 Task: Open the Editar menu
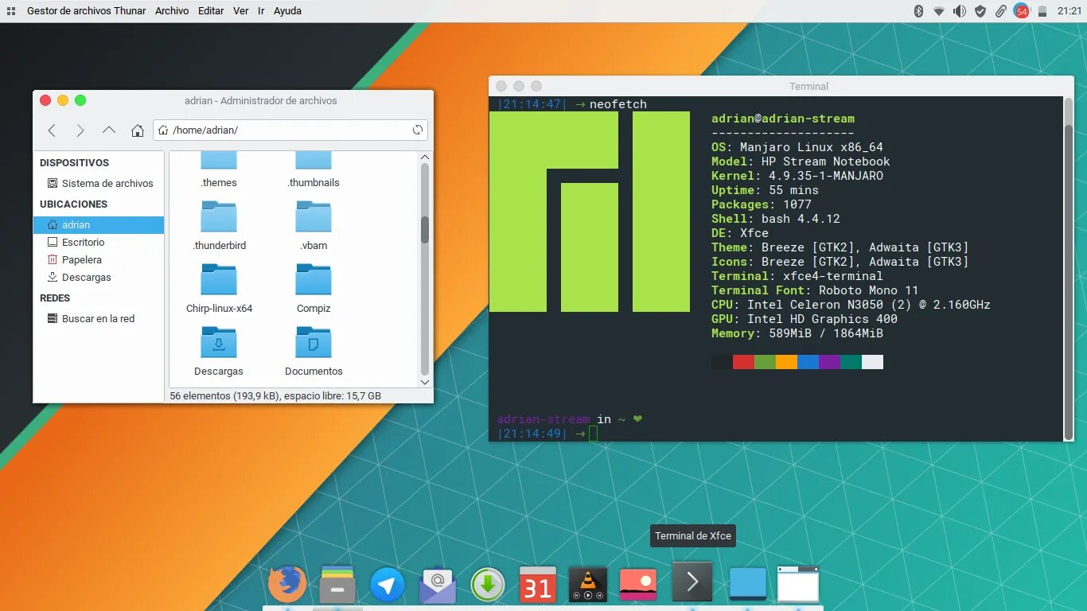click(x=211, y=11)
